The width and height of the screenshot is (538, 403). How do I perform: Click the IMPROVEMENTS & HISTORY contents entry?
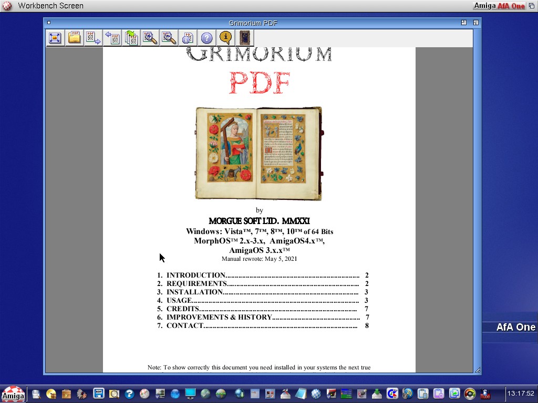pyautogui.click(x=219, y=317)
